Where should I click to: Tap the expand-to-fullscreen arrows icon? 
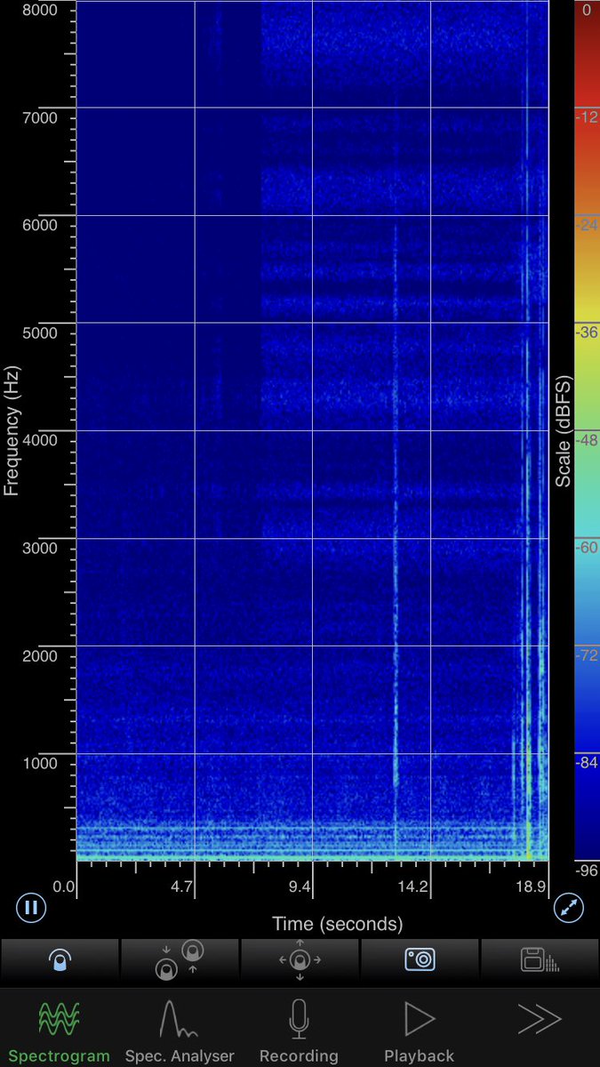tap(569, 908)
